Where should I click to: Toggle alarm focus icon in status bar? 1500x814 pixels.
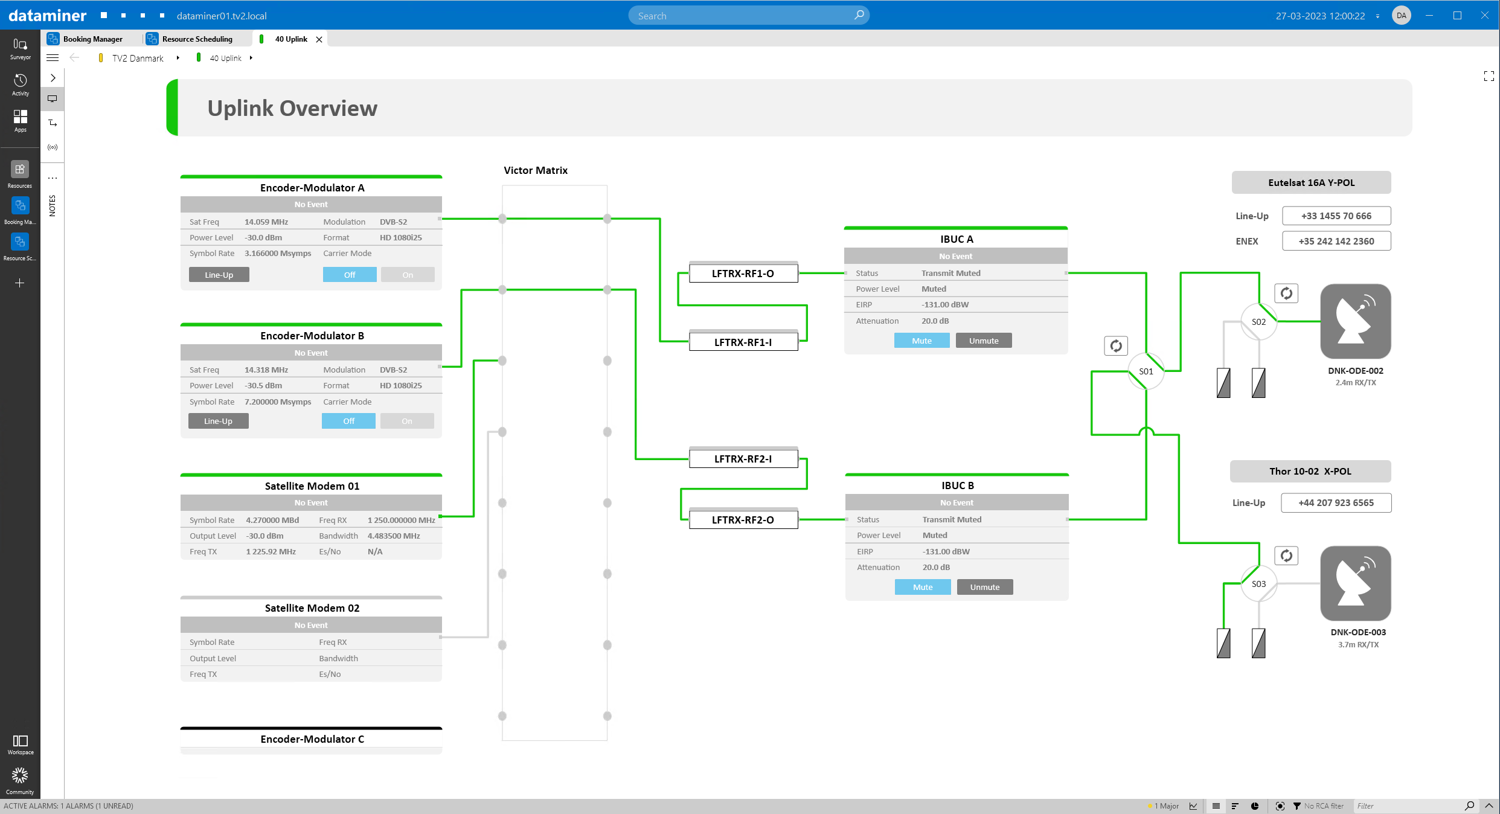(1280, 806)
